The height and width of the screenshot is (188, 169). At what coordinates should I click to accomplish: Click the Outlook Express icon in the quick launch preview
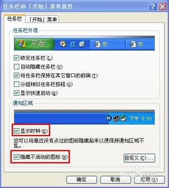(82, 44)
